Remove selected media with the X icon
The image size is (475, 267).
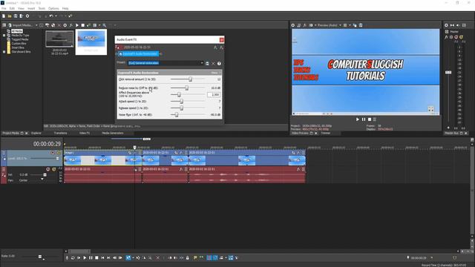(x=59, y=25)
